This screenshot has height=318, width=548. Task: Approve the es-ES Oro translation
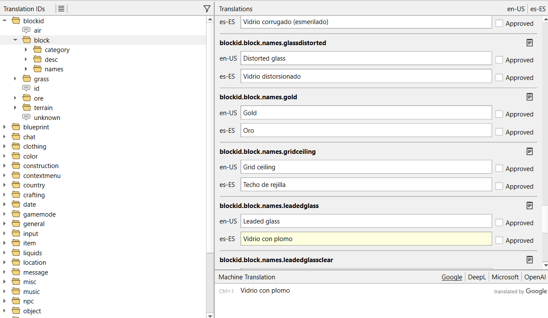tap(499, 132)
